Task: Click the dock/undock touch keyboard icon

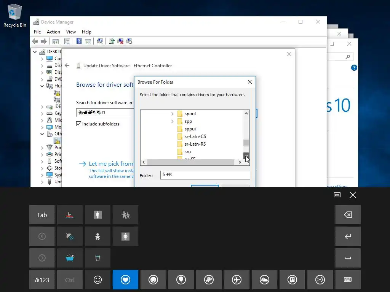Action: coord(337,195)
